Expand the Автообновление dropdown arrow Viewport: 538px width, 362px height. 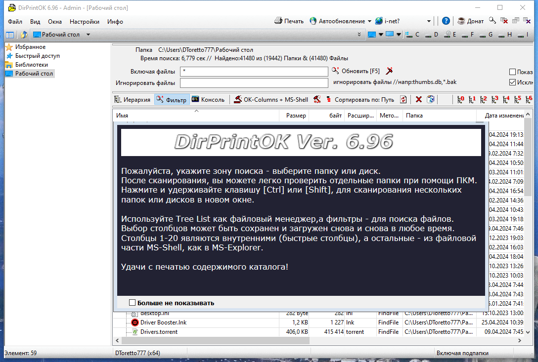(369, 21)
